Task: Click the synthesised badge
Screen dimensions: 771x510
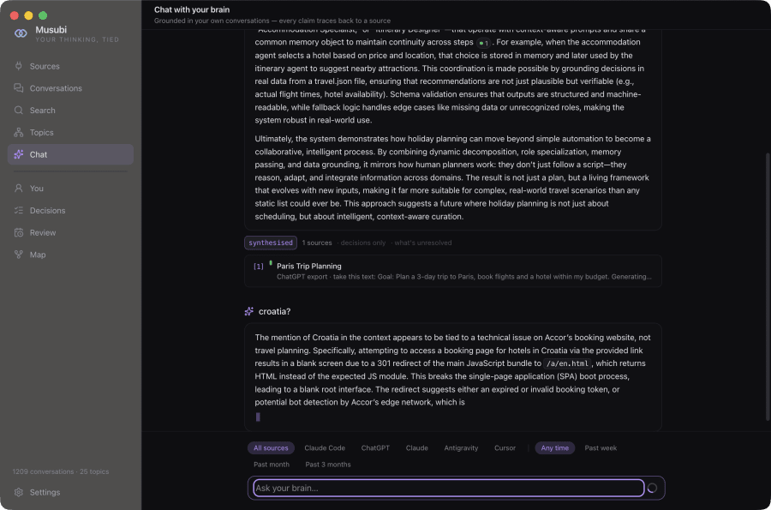Action: tap(271, 243)
